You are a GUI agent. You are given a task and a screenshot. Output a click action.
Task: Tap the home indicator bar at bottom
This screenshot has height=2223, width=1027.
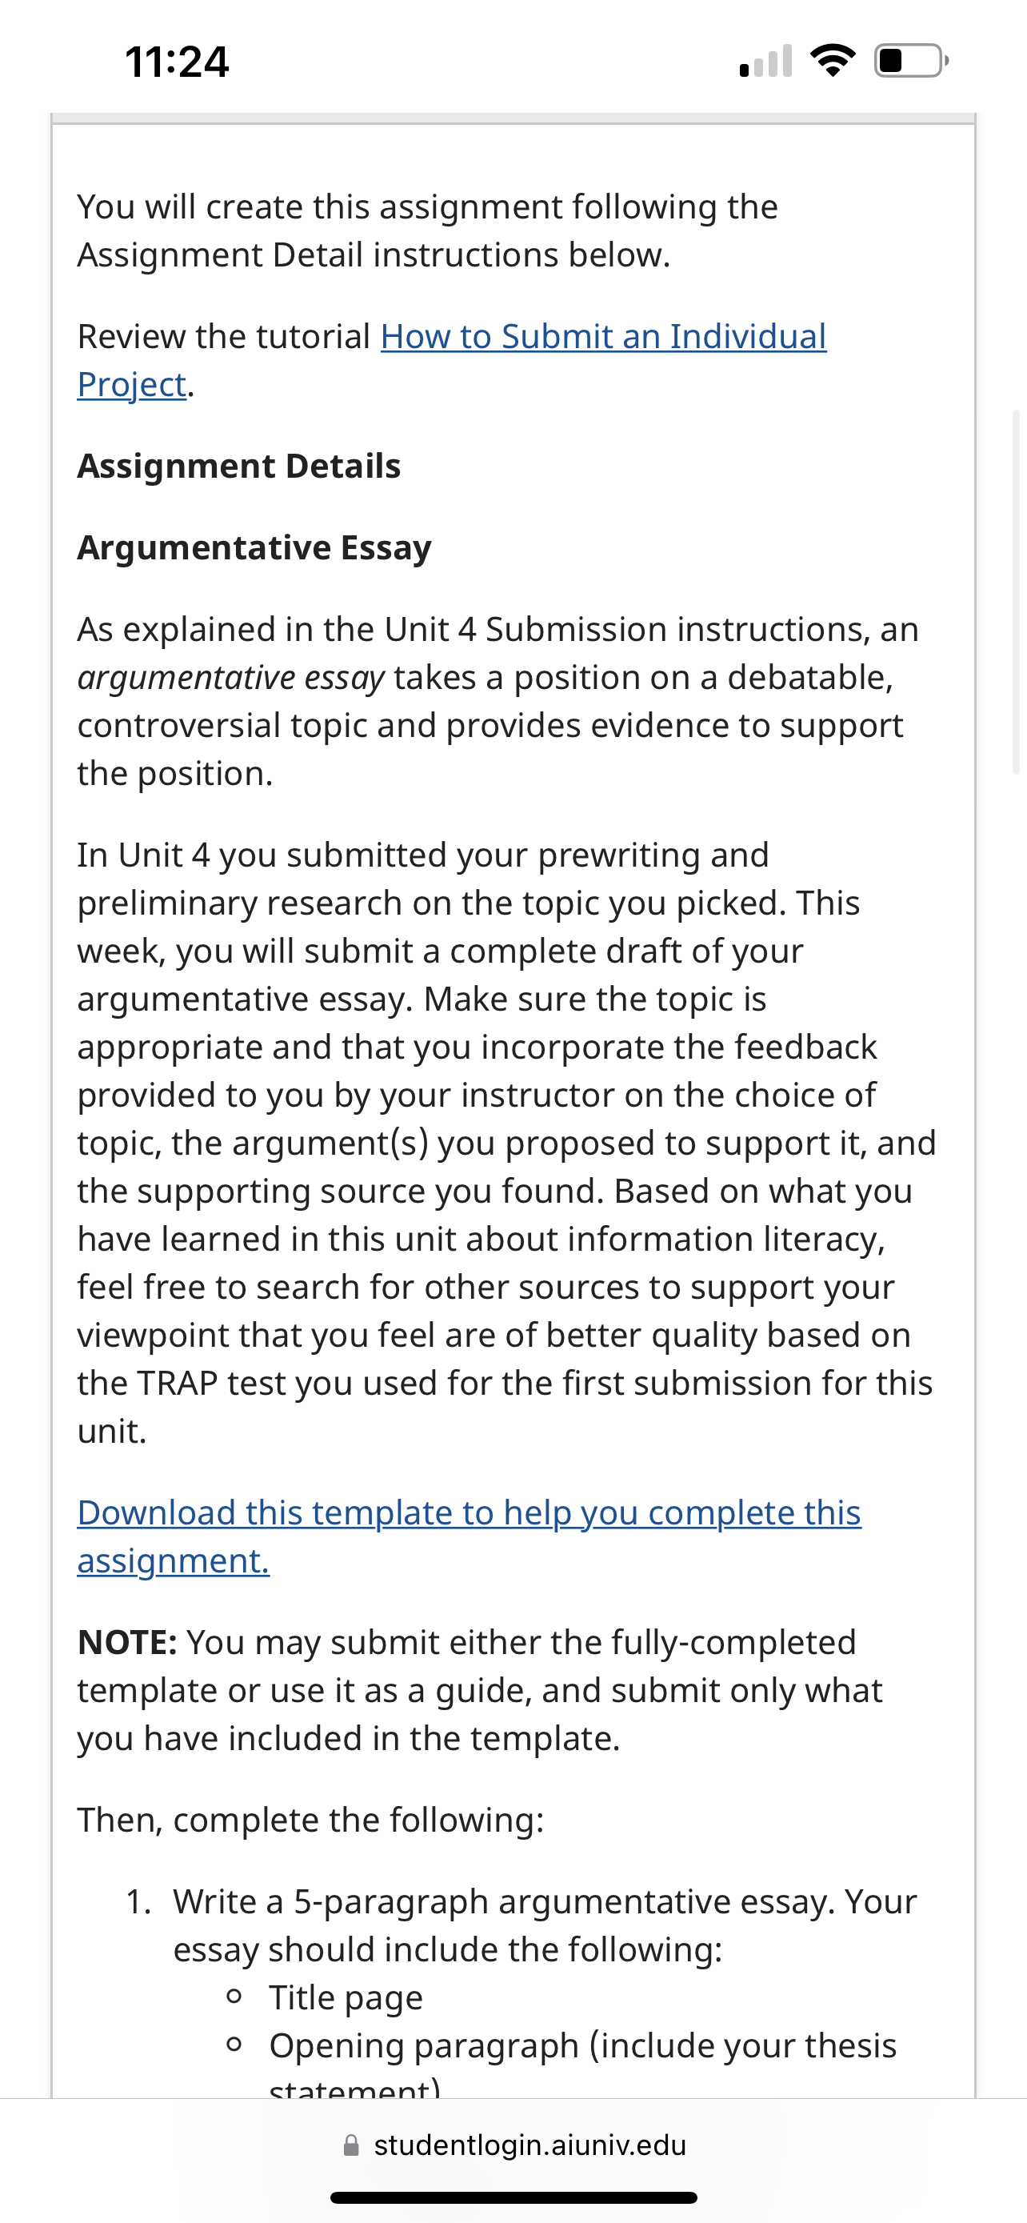[x=514, y=2197]
